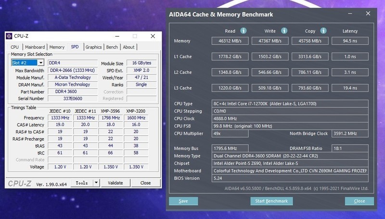The width and height of the screenshot is (385, 219).
Task: Click the CPU Stepping C0/H0 field
Action: 290,111
